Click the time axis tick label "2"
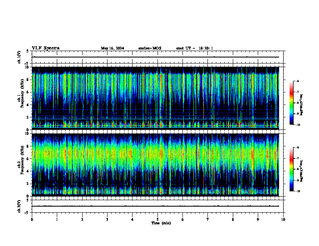 tap(82, 219)
